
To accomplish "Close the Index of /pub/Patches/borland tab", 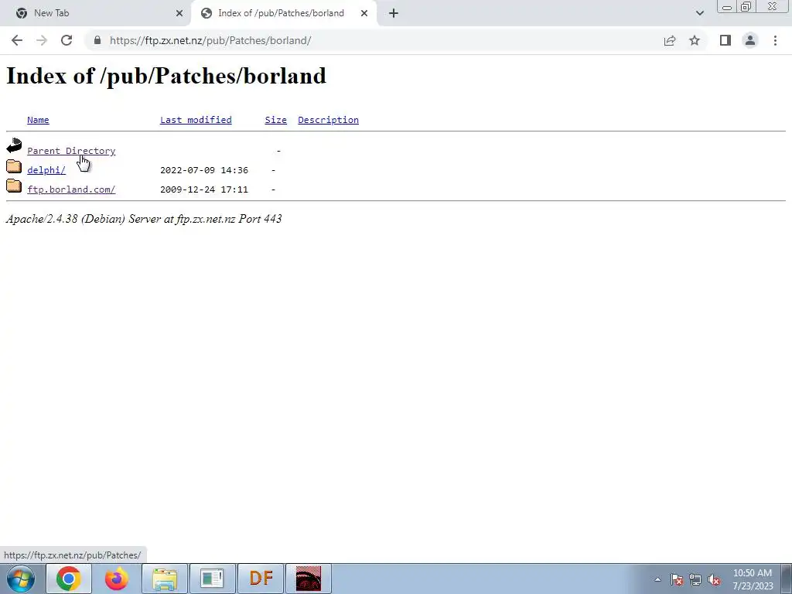I will 364,13.
